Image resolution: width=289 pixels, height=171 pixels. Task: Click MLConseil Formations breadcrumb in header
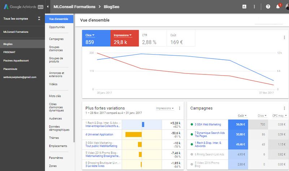tap(74, 7)
